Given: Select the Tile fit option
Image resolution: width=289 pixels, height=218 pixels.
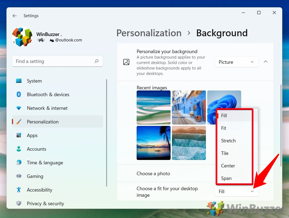Looking at the screenshot, I should [225, 153].
